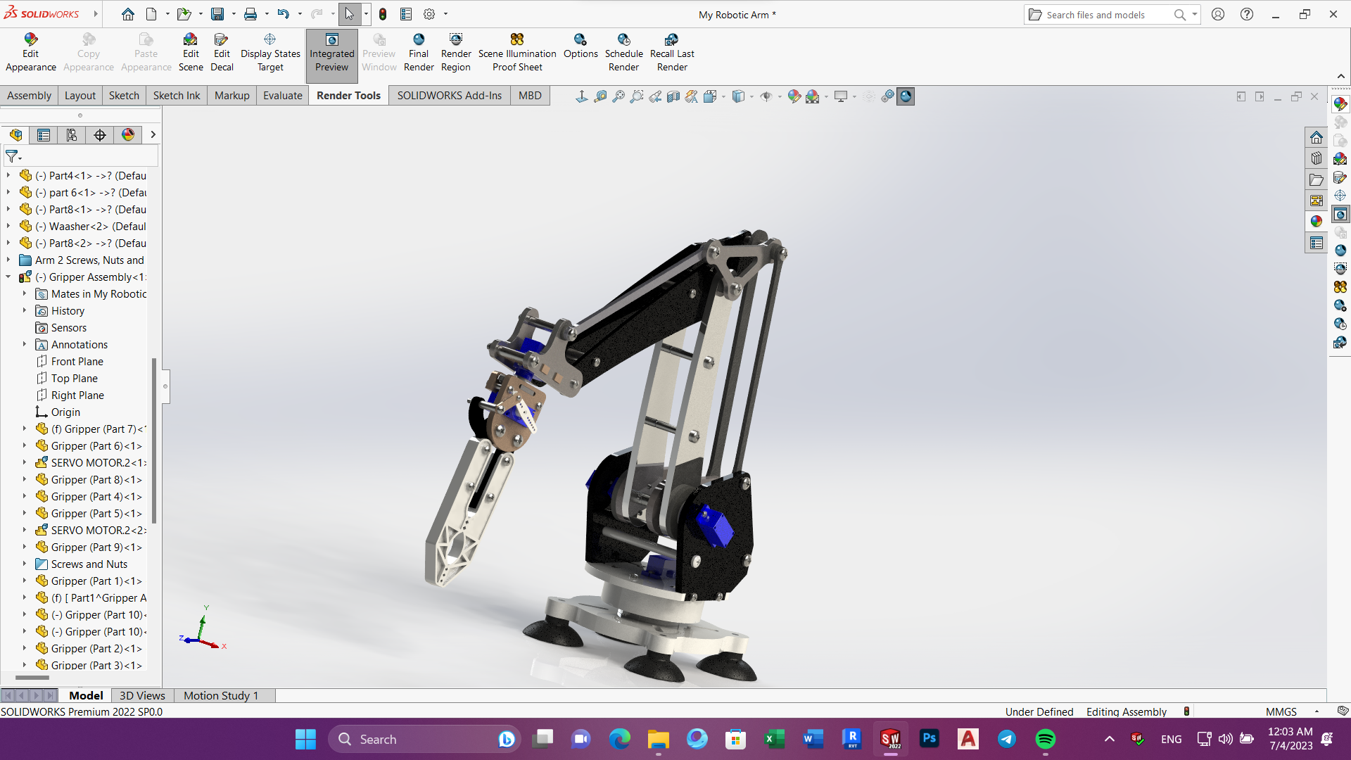
Task: Switch to the Sketch tab
Action: point(125,95)
